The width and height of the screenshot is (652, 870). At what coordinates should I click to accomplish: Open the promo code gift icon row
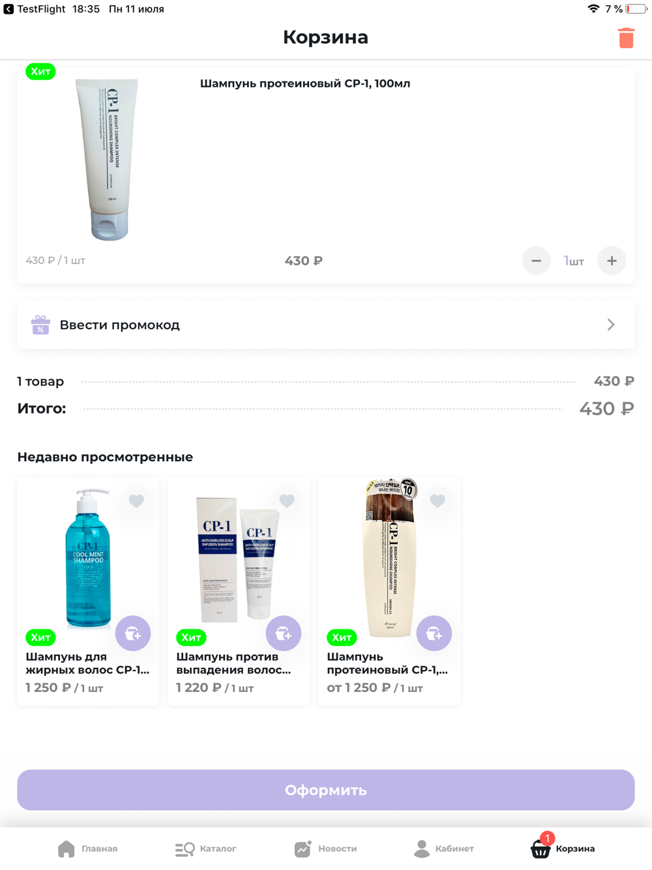[x=326, y=325]
